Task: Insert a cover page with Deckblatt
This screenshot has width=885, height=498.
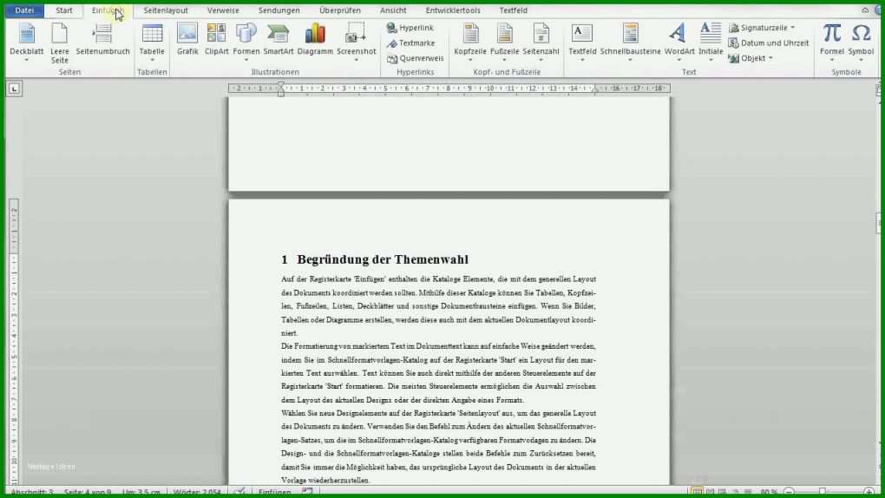Action: coord(27,43)
